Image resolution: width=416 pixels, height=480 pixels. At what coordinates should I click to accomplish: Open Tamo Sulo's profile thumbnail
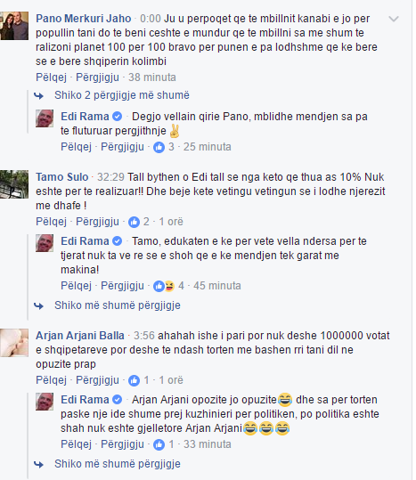click(14, 184)
